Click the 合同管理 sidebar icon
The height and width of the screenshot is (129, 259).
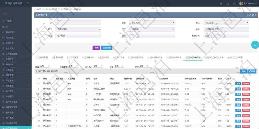coord(4,59)
